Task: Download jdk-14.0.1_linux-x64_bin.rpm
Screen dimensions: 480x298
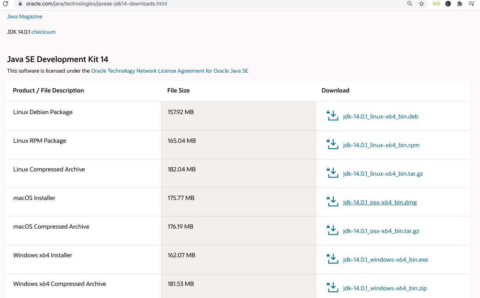Action: tap(381, 145)
